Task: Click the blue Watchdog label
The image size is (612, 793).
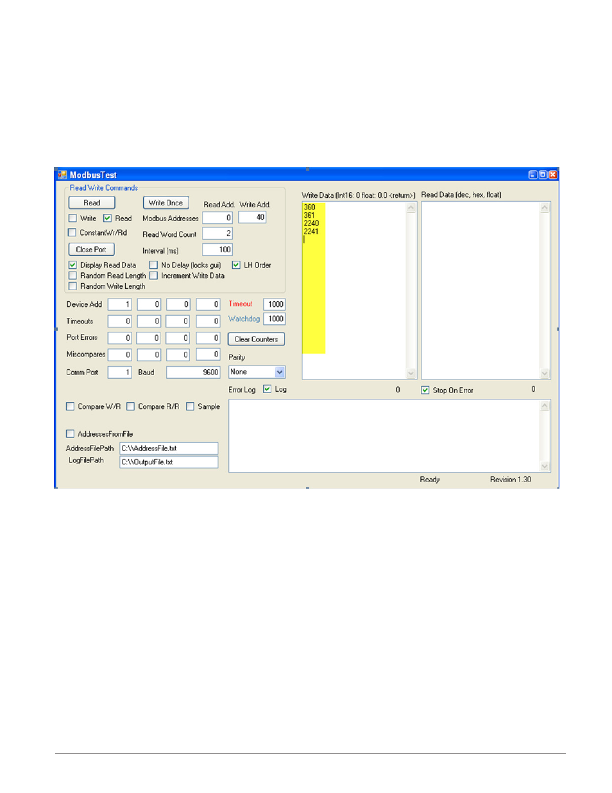Action: [244, 319]
